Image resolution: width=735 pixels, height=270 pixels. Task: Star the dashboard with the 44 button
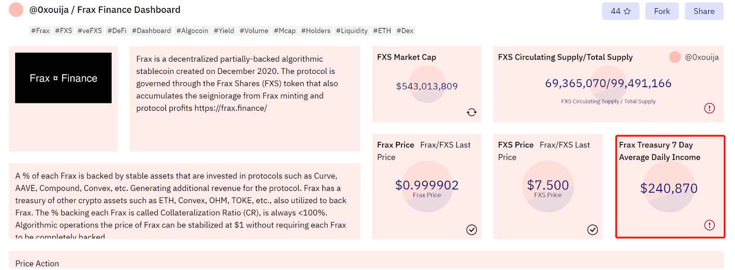click(620, 11)
